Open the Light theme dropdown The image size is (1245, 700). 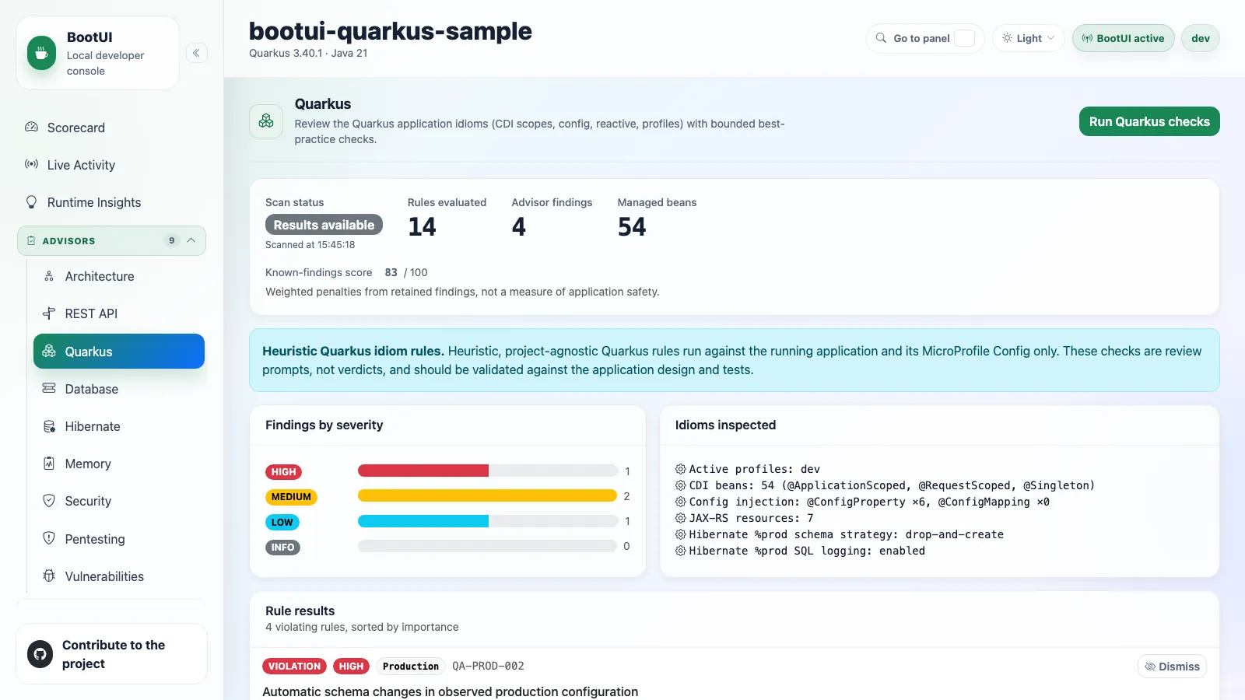[1028, 38]
